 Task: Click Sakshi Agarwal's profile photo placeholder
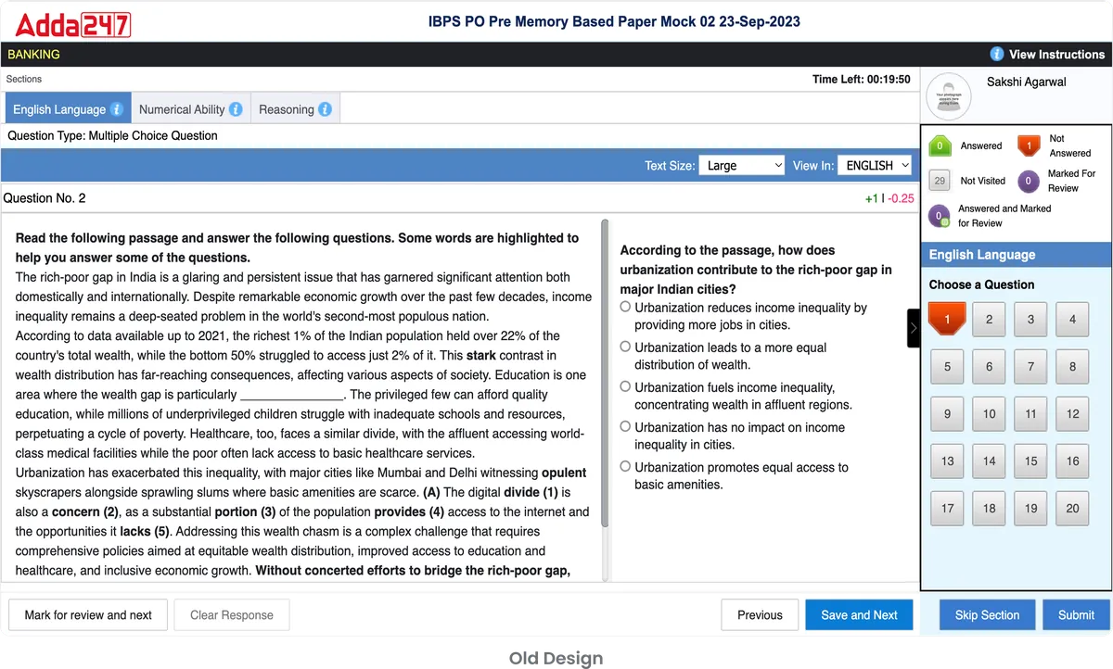pyautogui.click(x=949, y=96)
